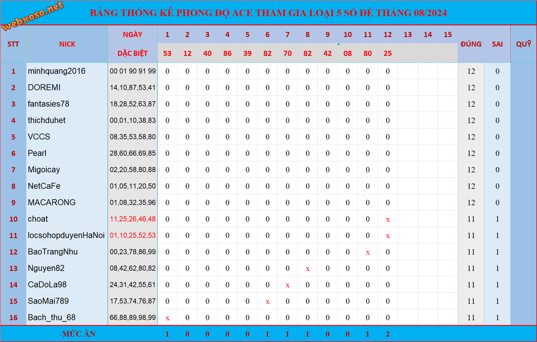Select nick VCCS
The width and height of the screenshot is (537, 342).
tap(39, 137)
